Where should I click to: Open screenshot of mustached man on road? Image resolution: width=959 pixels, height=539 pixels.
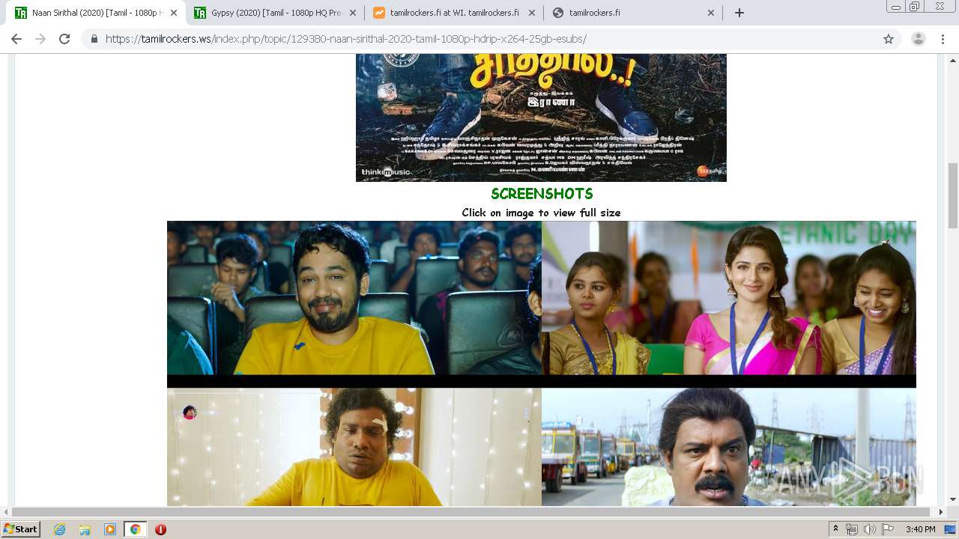tap(729, 447)
